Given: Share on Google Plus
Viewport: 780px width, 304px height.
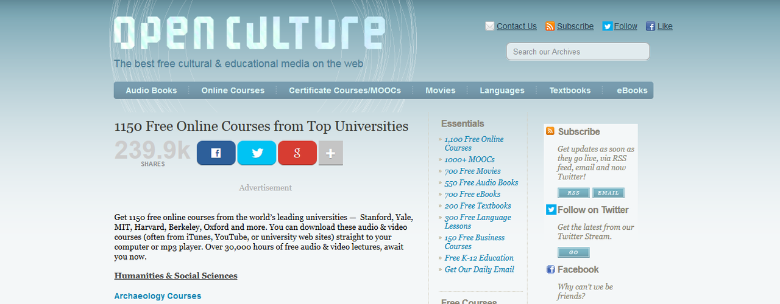Looking at the screenshot, I should (297, 153).
